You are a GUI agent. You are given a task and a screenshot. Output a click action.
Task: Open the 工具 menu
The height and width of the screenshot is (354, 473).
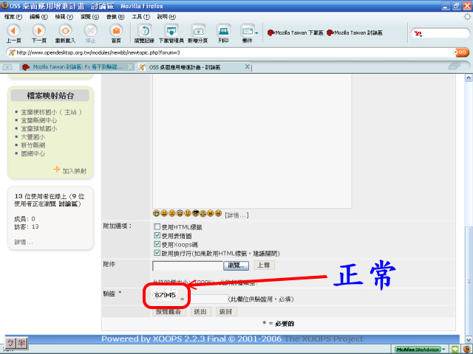(140, 17)
